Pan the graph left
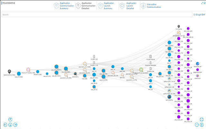The width and height of the screenshot is (206, 129). coord(5,125)
